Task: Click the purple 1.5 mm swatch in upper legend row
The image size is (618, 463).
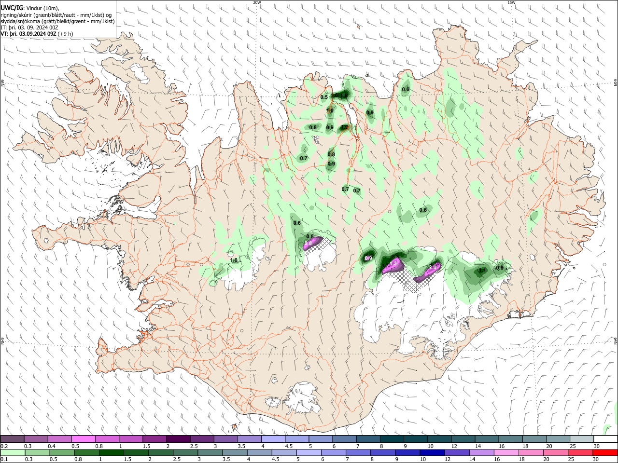Action: pyautogui.click(x=154, y=439)
